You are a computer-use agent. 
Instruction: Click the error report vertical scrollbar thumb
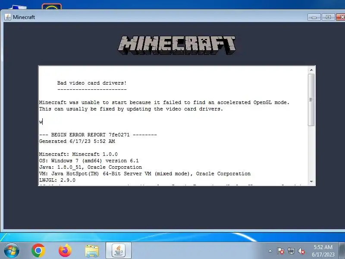[x=311, y=100]
